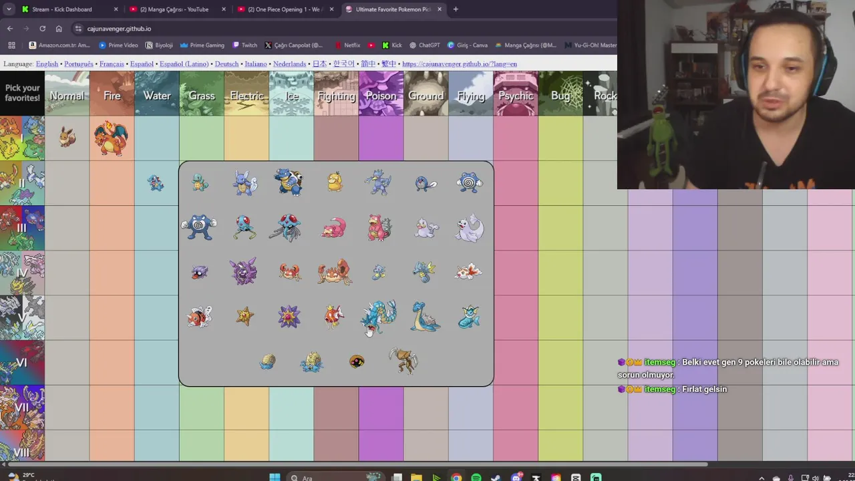Open the cajunavenger.github.io/?lang=en link

click(x=460, y=64)
